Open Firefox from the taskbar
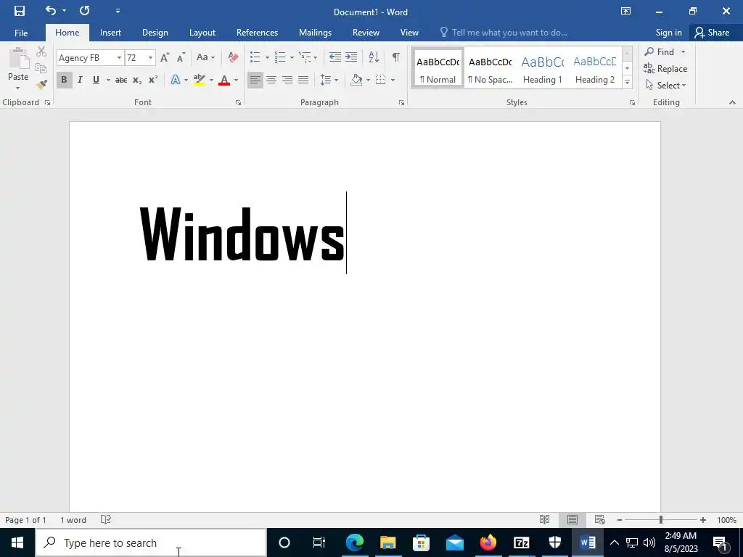 (488, 542)
